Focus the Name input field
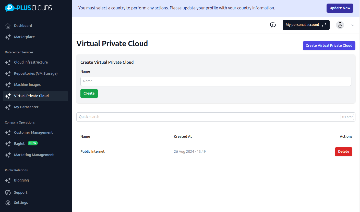Screen dimensions: 360x212 [216, 81]
